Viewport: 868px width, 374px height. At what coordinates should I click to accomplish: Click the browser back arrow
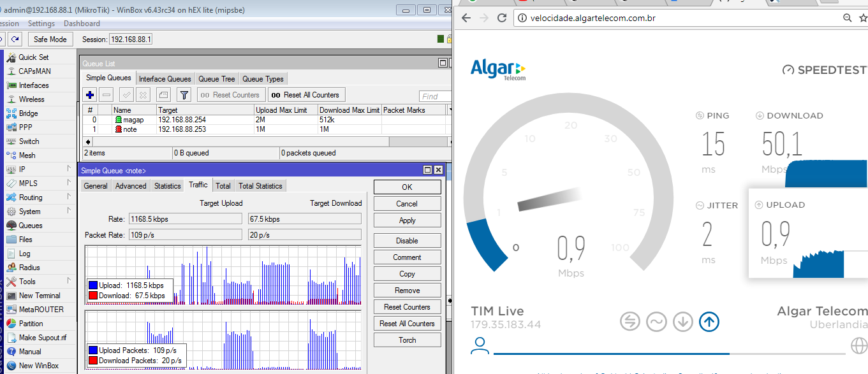[x=466, y=18]
